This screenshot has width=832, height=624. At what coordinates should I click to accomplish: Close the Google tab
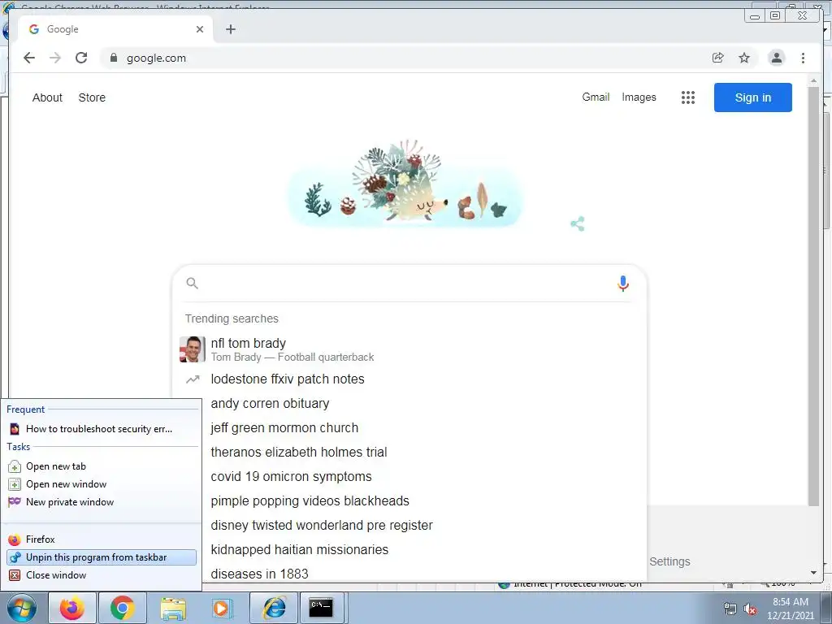(200, 29)
